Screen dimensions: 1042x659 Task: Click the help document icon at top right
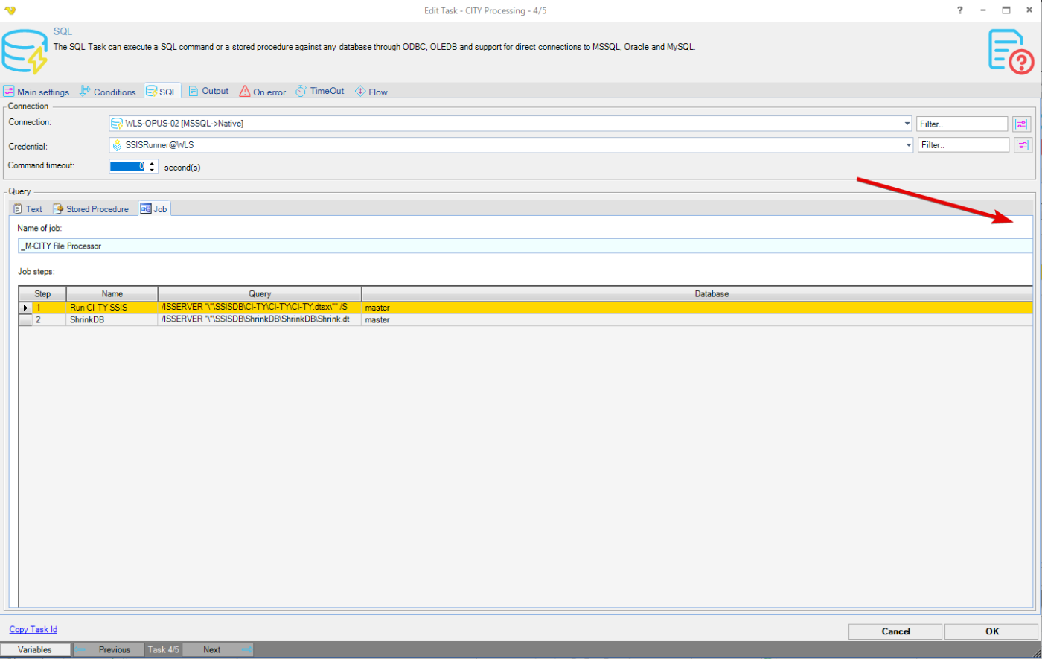1010,51
